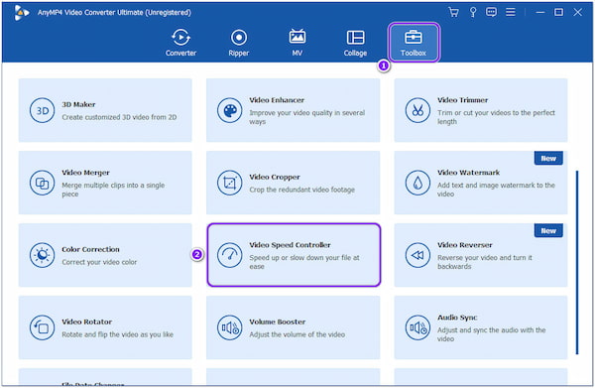Click the Video Reverser rewind icon
The image size is (595, 388).
[x=417, y=255]
